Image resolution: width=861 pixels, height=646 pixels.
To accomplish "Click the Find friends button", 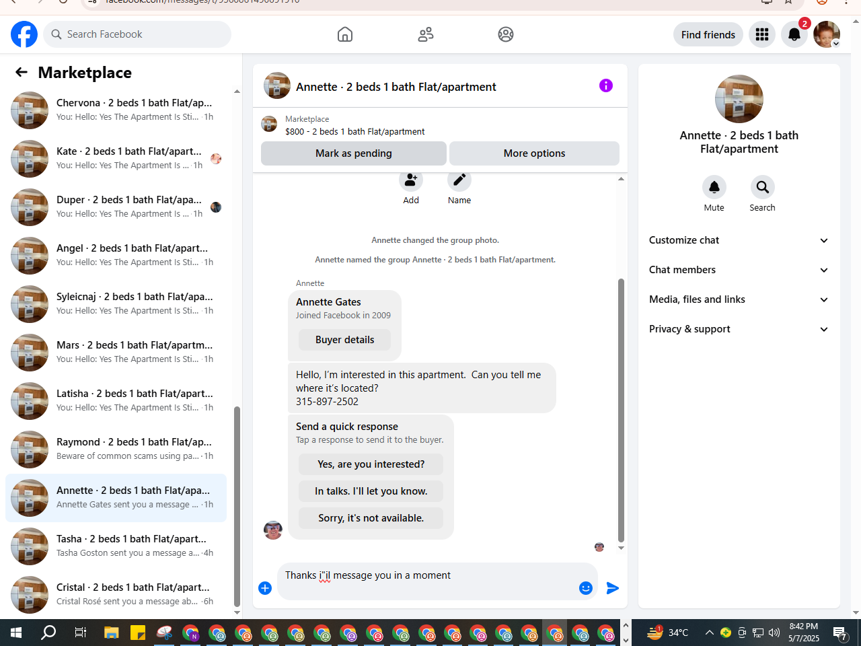I will [x=708, y=34].
